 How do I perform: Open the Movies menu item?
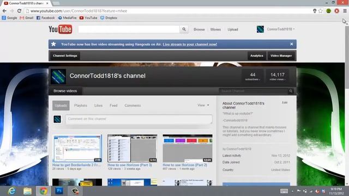tap(215, 29)
